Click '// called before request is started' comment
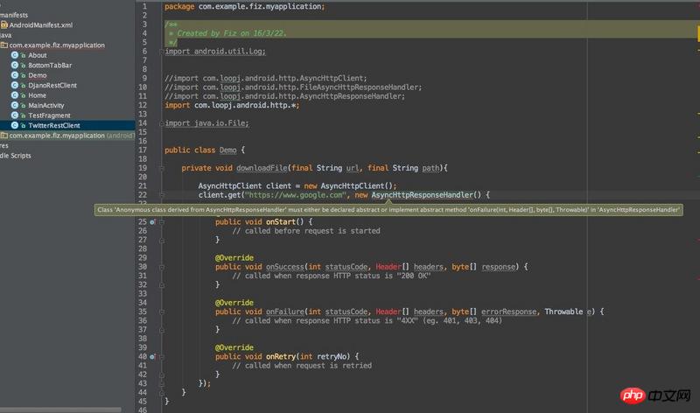Screen dimensions: 700x413 (x=305, y=231)
